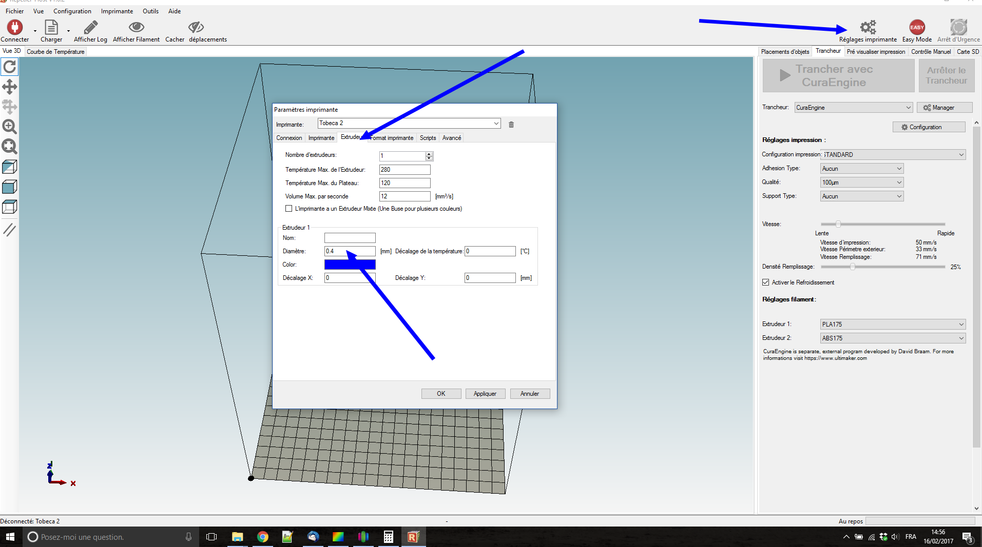Open the Afficher Log pencil icon
982x547 pixels.
coord(90,27)
